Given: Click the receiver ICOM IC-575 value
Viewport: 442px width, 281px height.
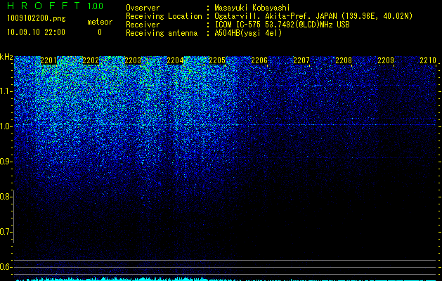Looking at the screenshot, I should tap(282, 25).
